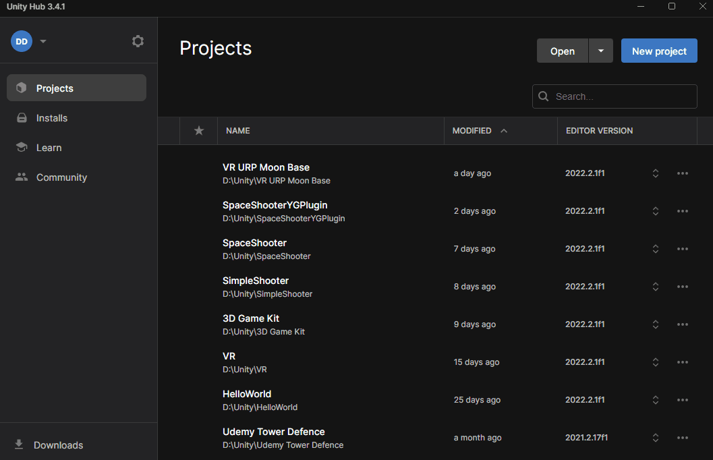Sort projects by the Name column

pos(238,131)
